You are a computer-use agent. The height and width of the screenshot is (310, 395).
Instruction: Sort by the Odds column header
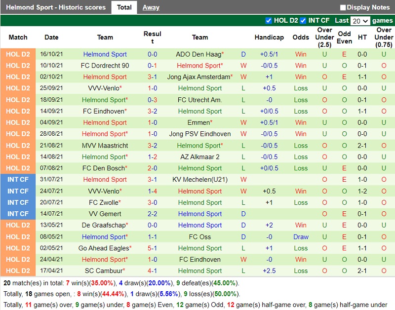[x=301, y=37]
